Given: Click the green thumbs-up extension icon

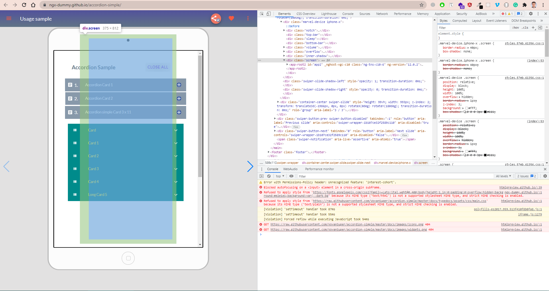Looking at the screenshot, I should [x=442, y=5].
